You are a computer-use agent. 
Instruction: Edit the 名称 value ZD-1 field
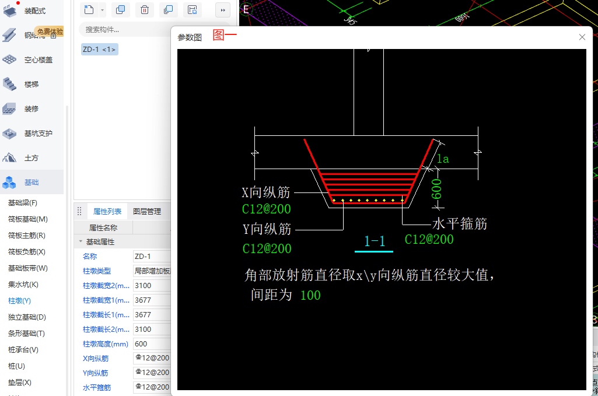152,257
